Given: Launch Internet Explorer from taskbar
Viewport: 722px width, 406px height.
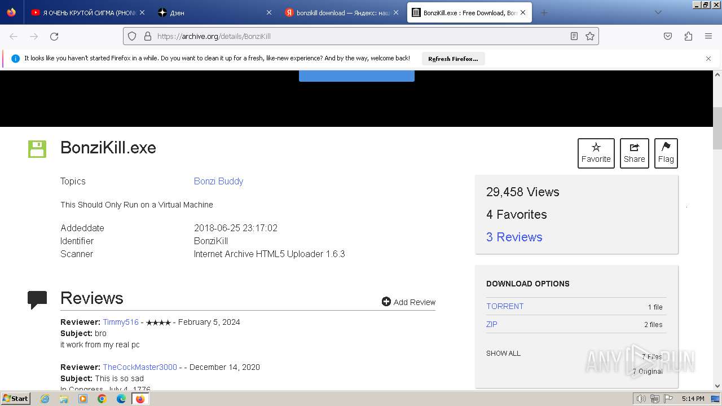Looking at the screenshot, I should (45, 399).
